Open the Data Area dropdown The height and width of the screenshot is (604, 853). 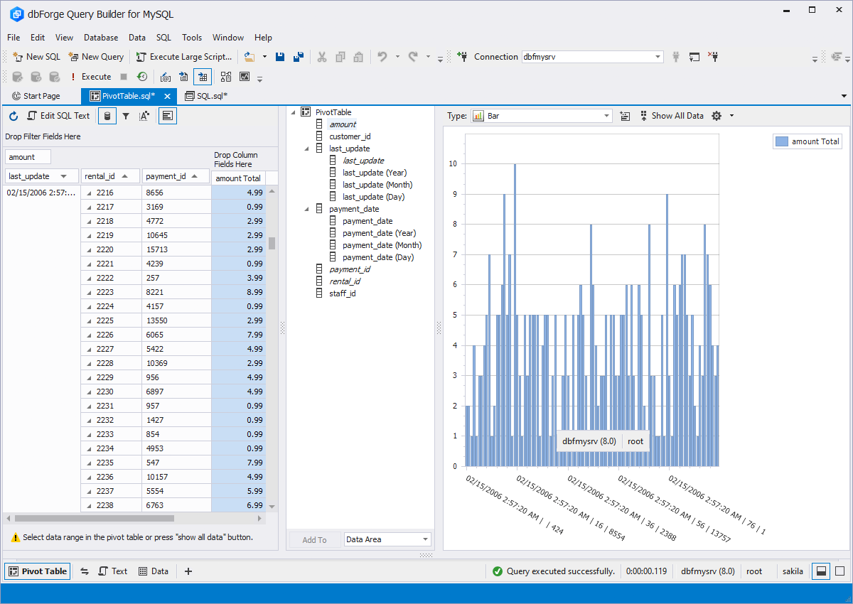[387, 539]
